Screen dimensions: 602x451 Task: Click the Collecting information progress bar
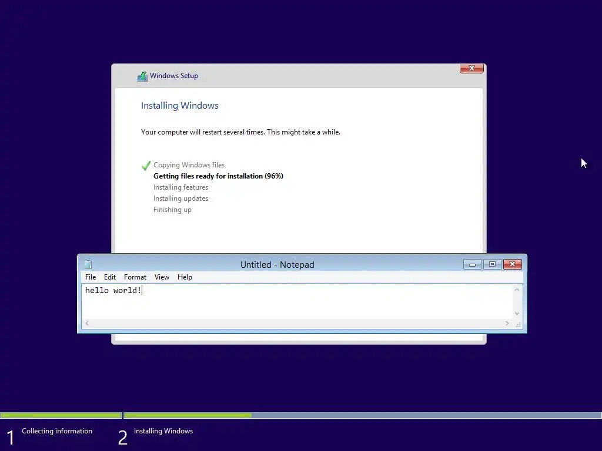61,415
